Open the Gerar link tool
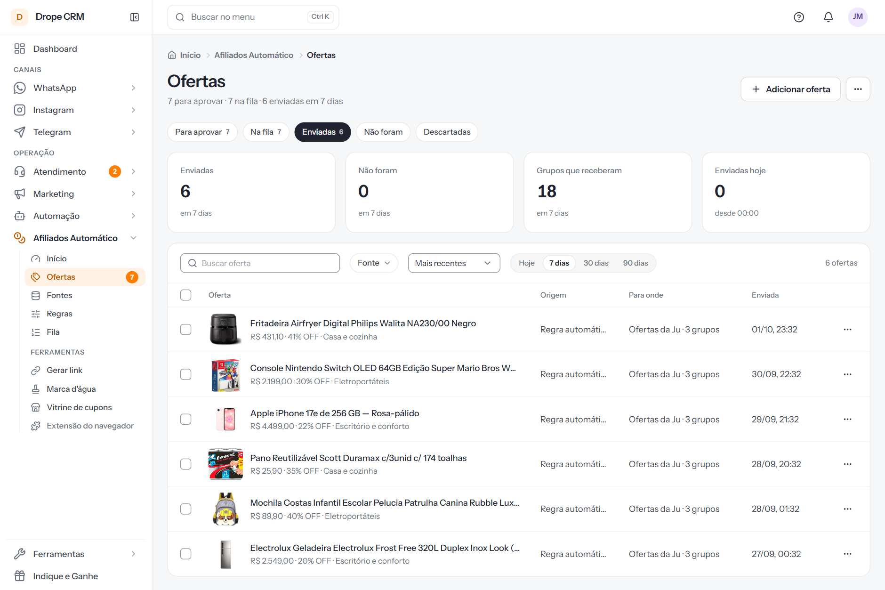This screenshot has height=590, width=885. pos(64,370)
